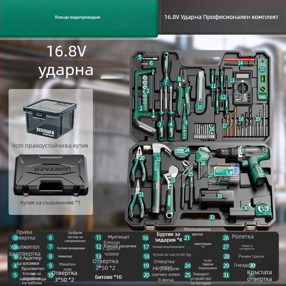
Task: Click legend entry "Отвертка 3*50 *2"
Action: tap(64, 276)
